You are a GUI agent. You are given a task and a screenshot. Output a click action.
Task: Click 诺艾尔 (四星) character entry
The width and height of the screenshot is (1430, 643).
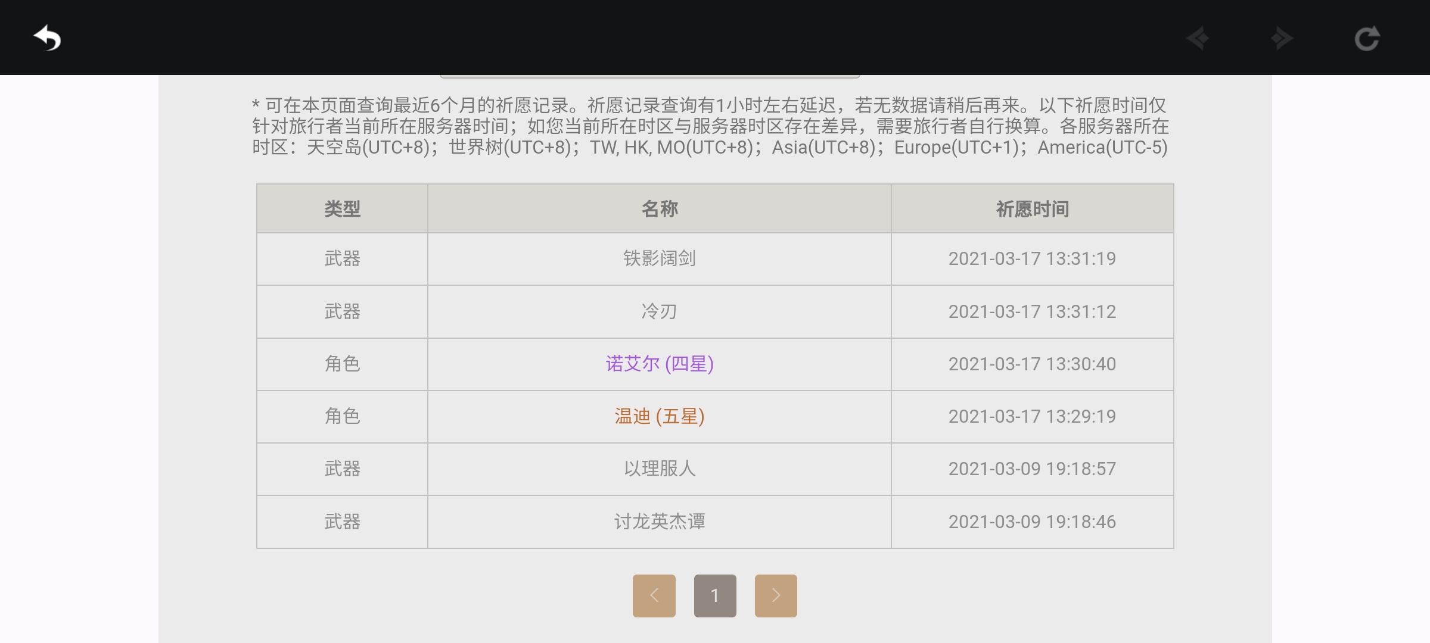point(660,364)
